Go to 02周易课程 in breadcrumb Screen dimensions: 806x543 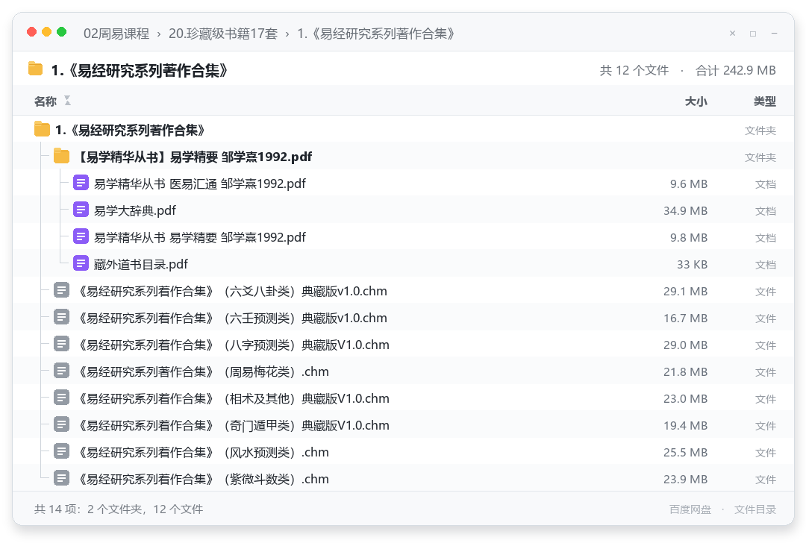point(116,34)
